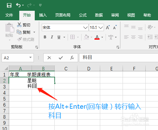Open the 文件 menu tab
This screenshot has width=158, height=130.
(9, 15)
